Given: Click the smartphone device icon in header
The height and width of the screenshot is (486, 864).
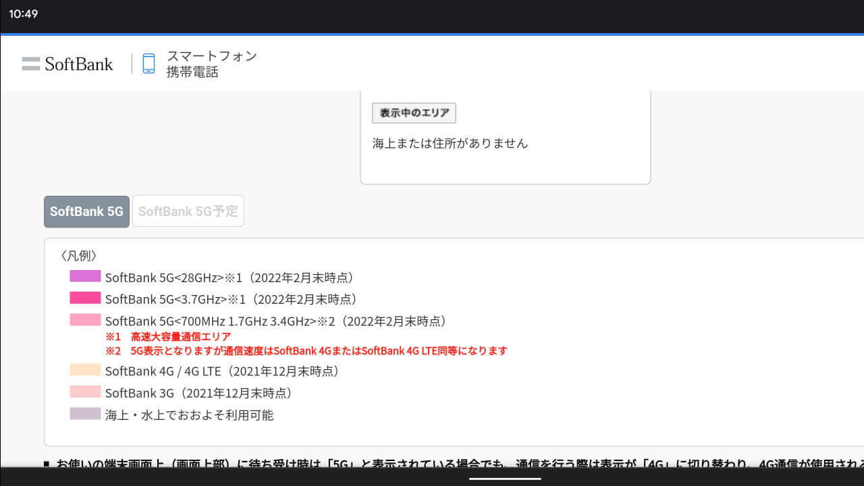Looking at the screenshot, I should click(148, 63).
